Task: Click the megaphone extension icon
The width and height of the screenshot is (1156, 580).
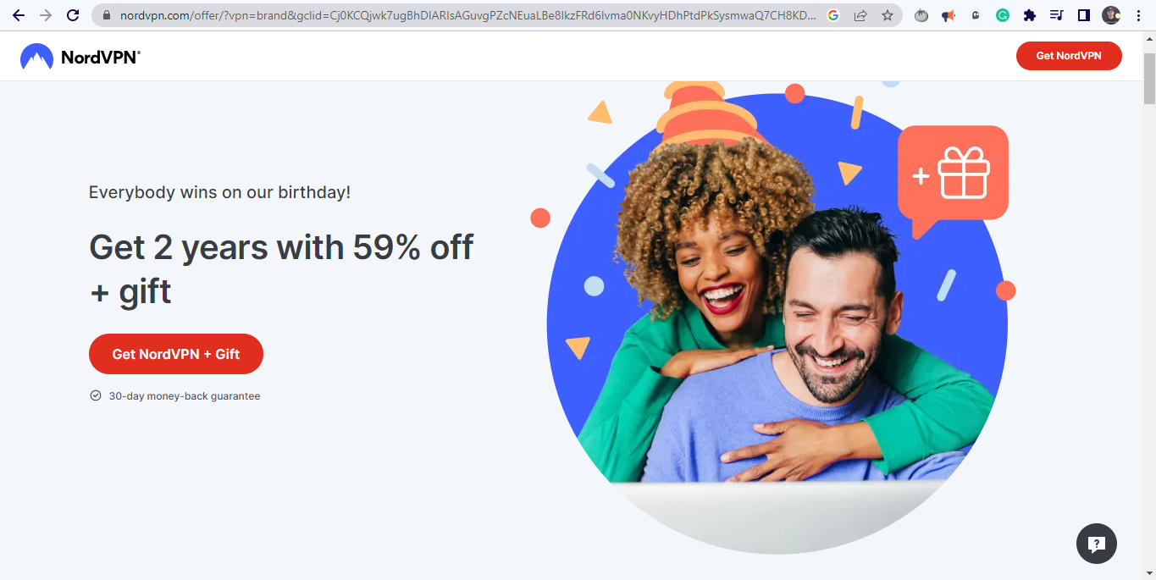Action: (x=949, y=15)
